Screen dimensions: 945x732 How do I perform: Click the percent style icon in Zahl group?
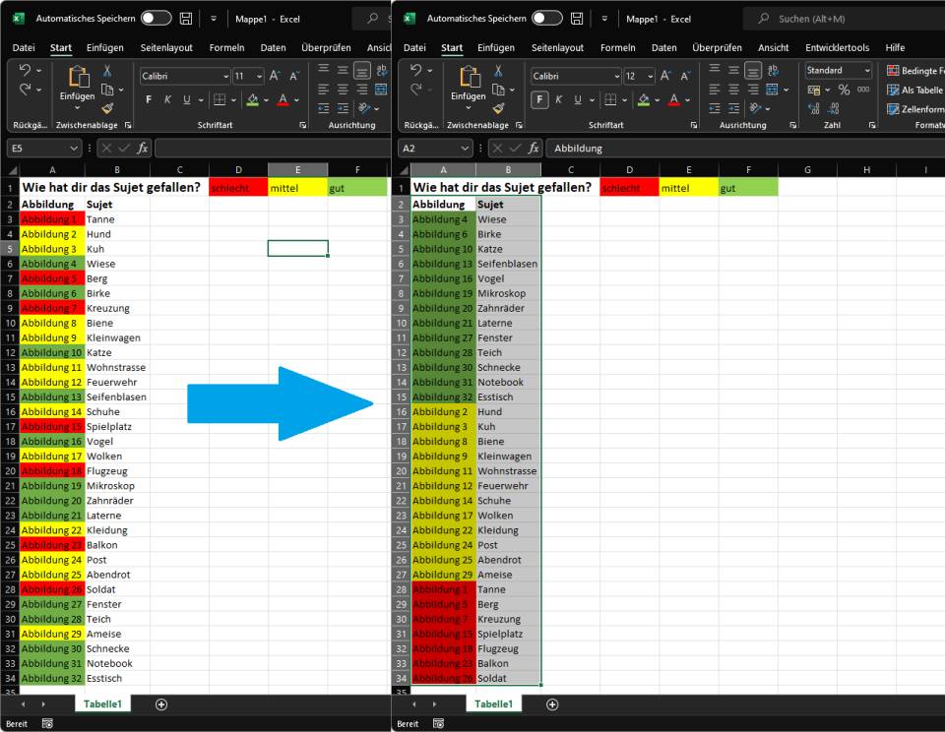[x=844, y=90]
